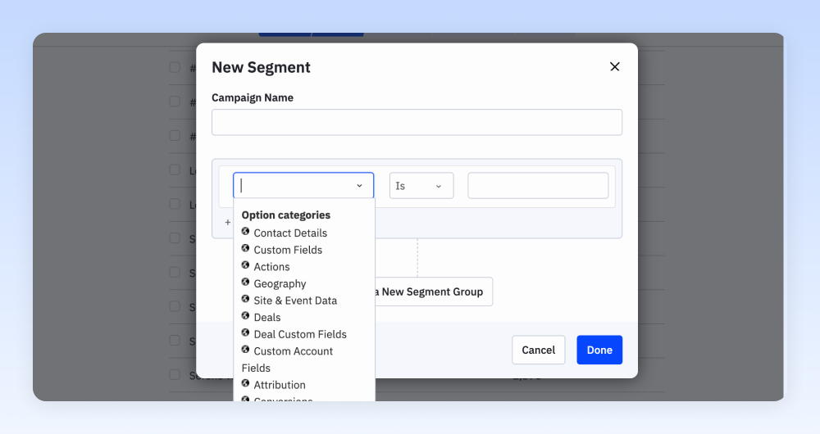Open the 'Is' operator dropdown
The image size is (820, 434).
421,186
